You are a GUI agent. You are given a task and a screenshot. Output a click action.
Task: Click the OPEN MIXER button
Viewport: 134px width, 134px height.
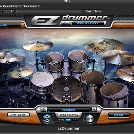[x=18, y=115]
